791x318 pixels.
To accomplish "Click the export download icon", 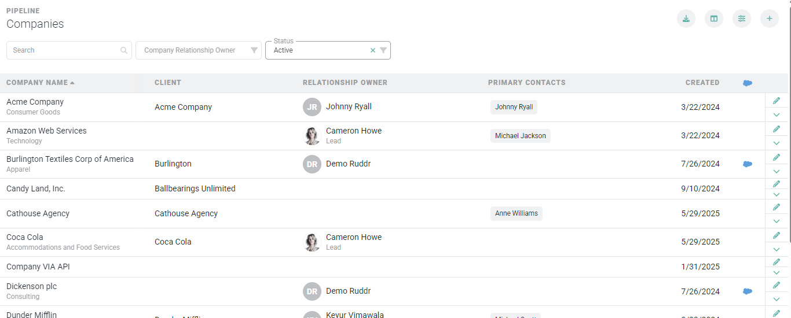I will (x=686, y=19).
